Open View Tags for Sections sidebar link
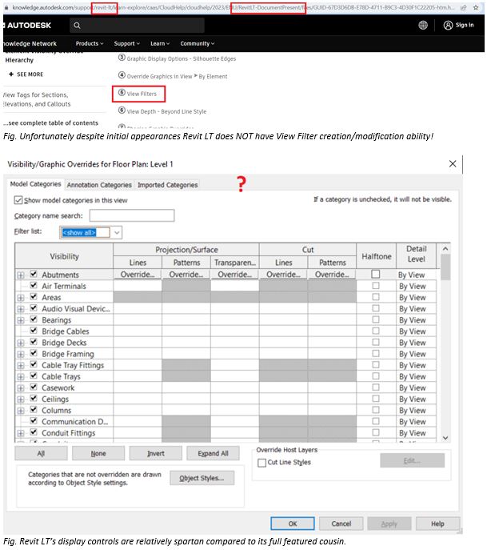This screenshot has width=487, height=550. point(37,99)
